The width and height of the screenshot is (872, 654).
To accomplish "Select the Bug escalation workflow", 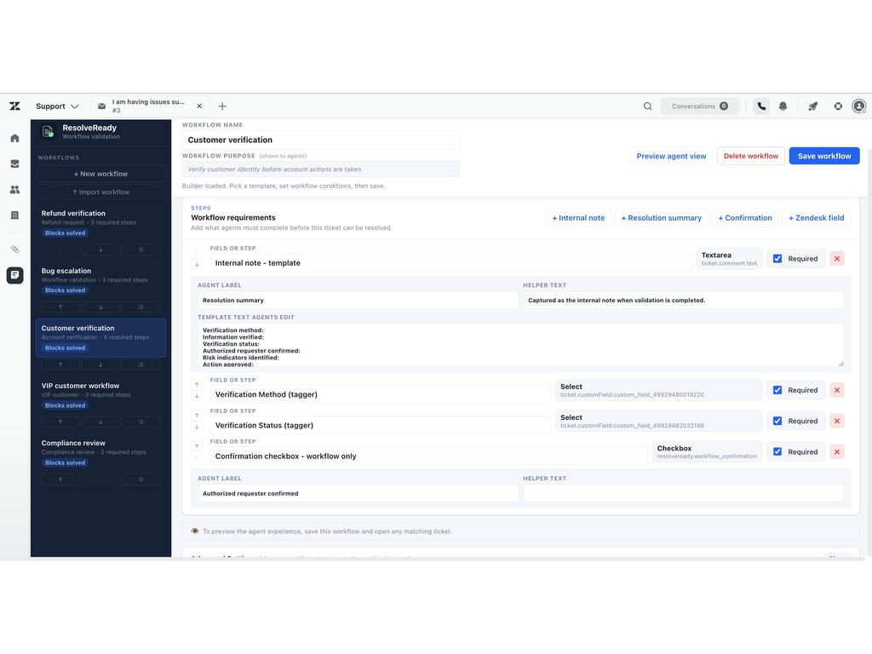I will coord(100,280).
